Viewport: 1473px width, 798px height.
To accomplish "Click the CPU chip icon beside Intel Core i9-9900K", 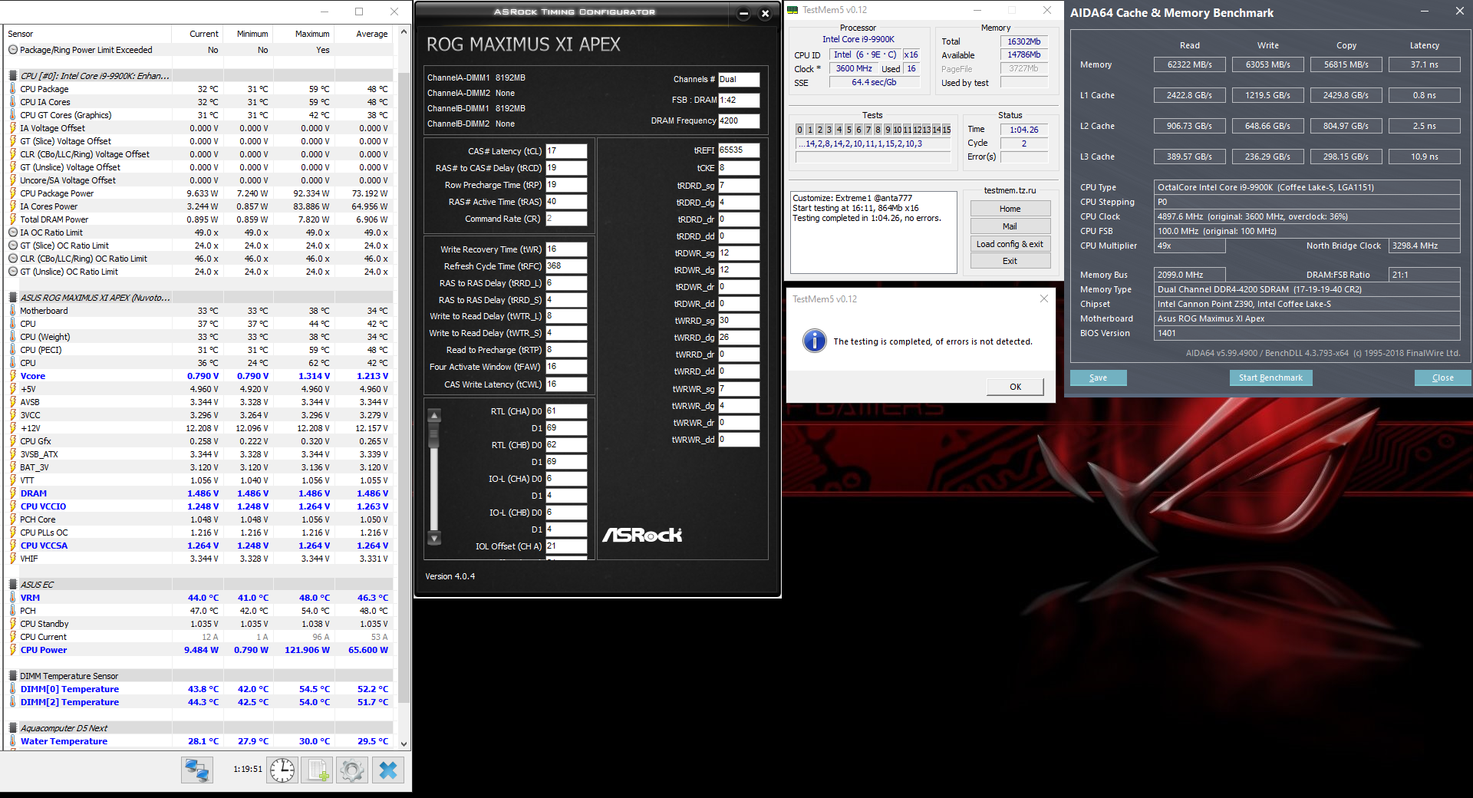I will [x=13, y=76].
